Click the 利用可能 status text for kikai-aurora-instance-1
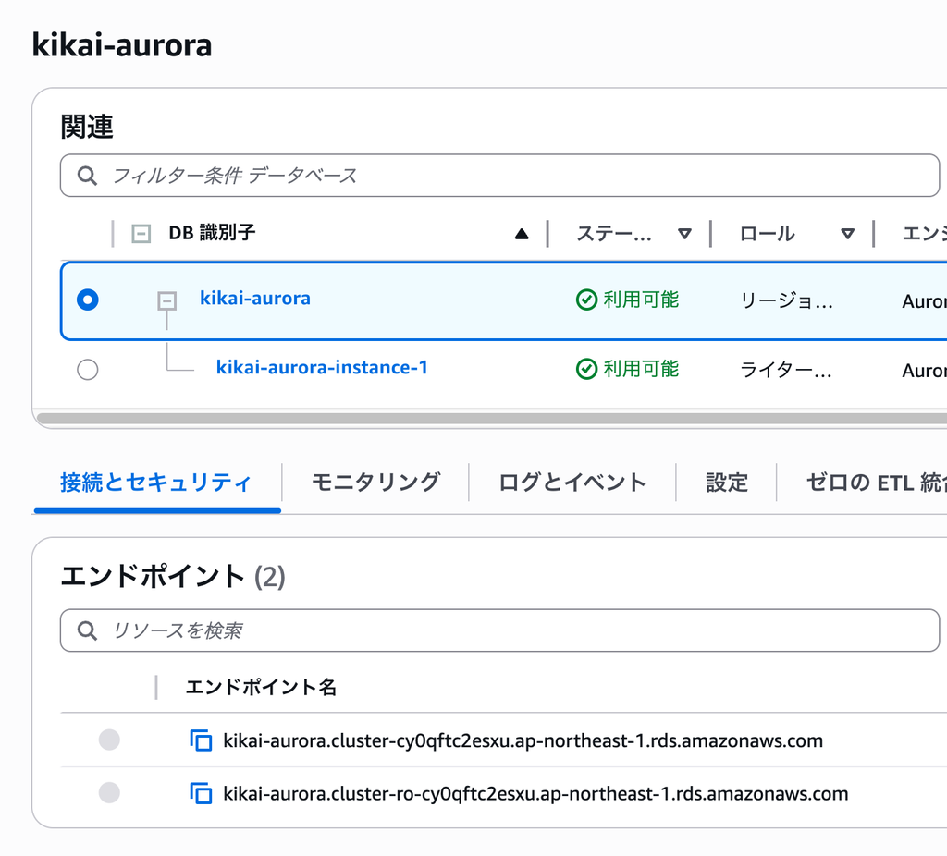Image resolution: width=947 pixels, height=856 pixels. (642, 369)
